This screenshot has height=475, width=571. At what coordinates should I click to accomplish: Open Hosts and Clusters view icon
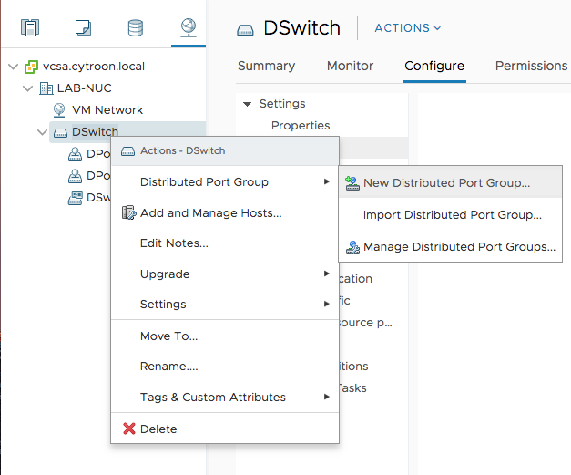(30, 27)
